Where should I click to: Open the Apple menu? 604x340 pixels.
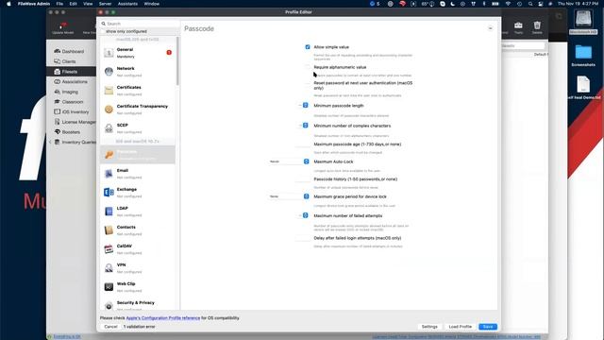point(8,4)
